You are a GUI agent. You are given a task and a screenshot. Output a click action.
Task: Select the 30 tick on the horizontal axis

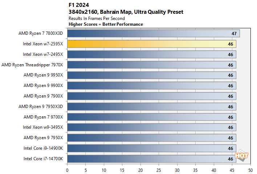(x=177, y=170)
